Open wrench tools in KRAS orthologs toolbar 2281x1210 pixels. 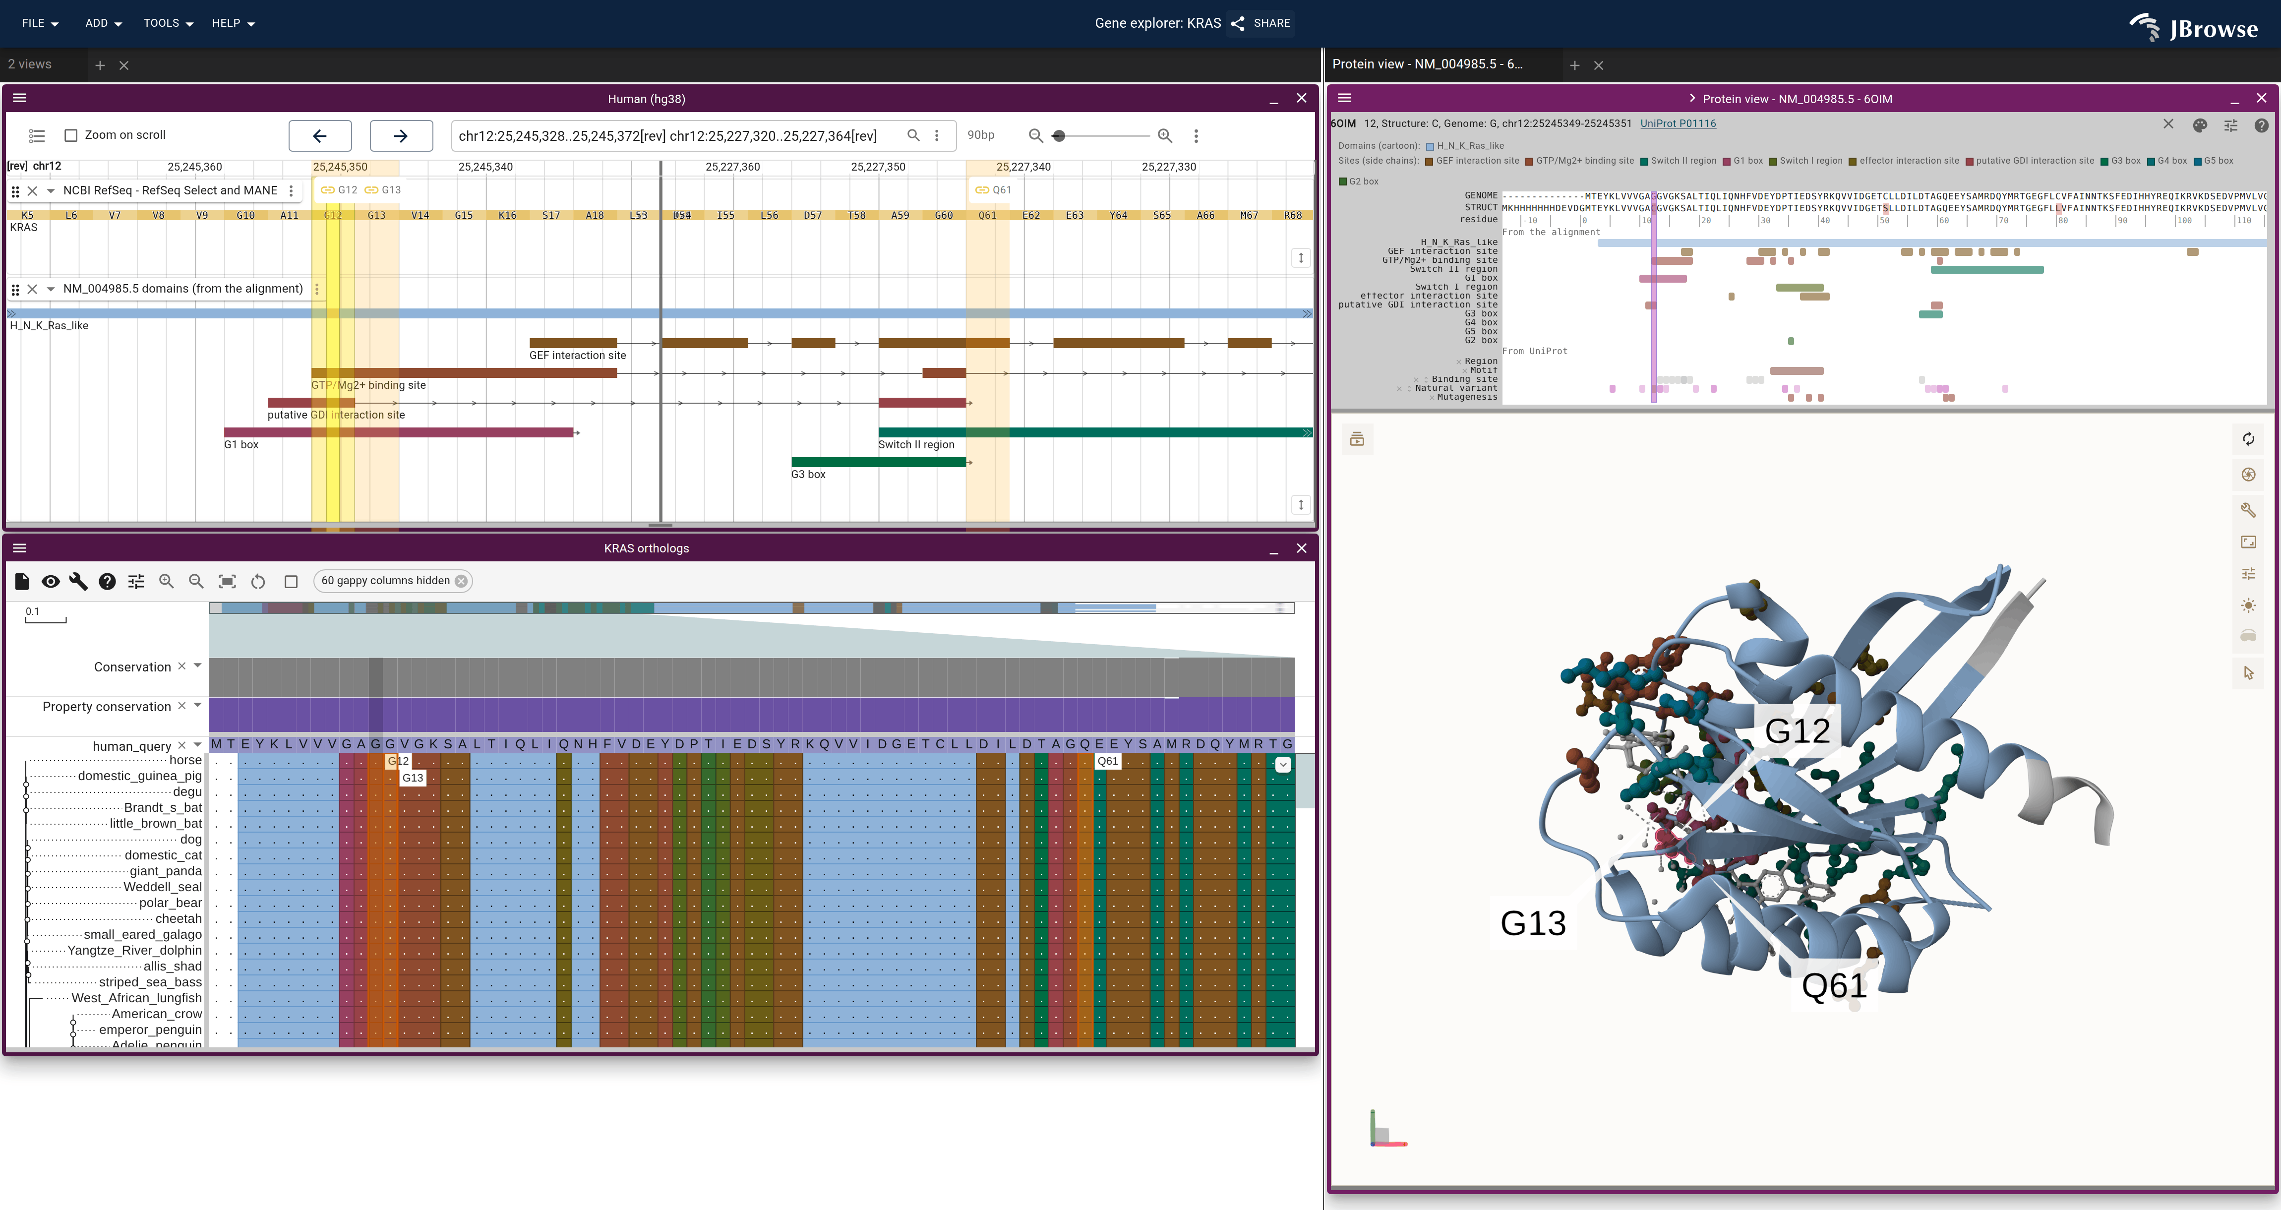tap(79, 581)
